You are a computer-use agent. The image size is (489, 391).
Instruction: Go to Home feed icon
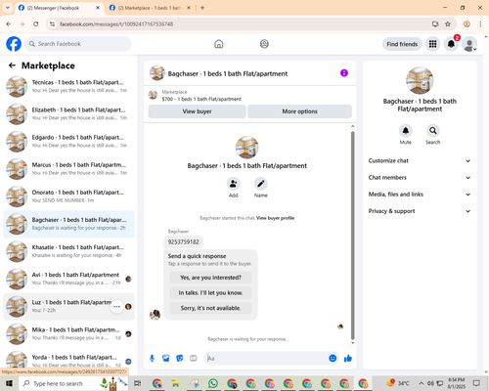click(219, 44)
